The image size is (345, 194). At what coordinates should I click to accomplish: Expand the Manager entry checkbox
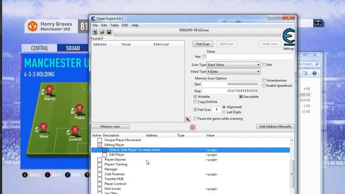point(100,169)
